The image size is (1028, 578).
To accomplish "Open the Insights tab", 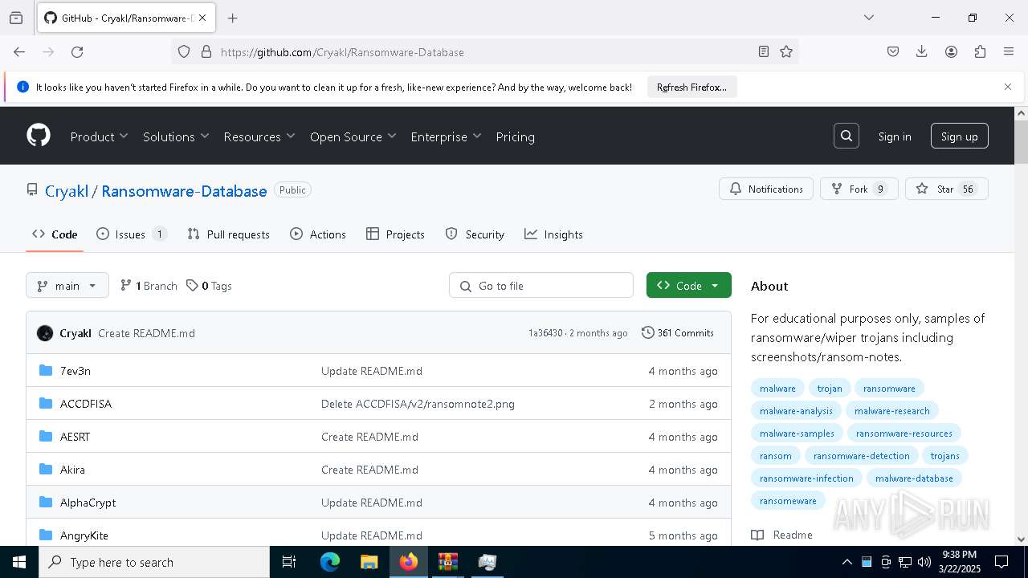I will [x=553, y=234].
